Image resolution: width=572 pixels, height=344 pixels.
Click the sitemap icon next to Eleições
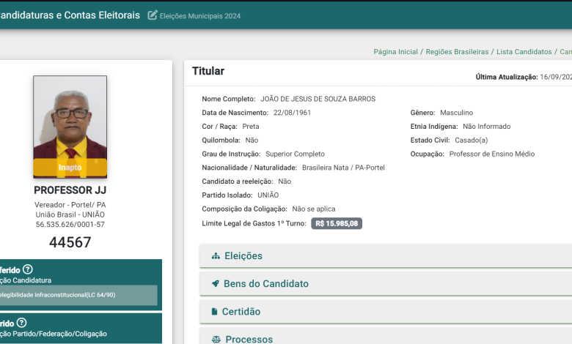point(216,256)
